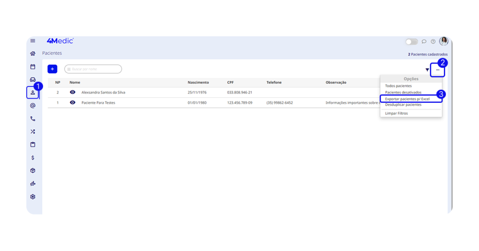Screen dimensions: 479x251
Task: Click eye icon for Alexsandra Santos da Silva
Action: (73, 92)
